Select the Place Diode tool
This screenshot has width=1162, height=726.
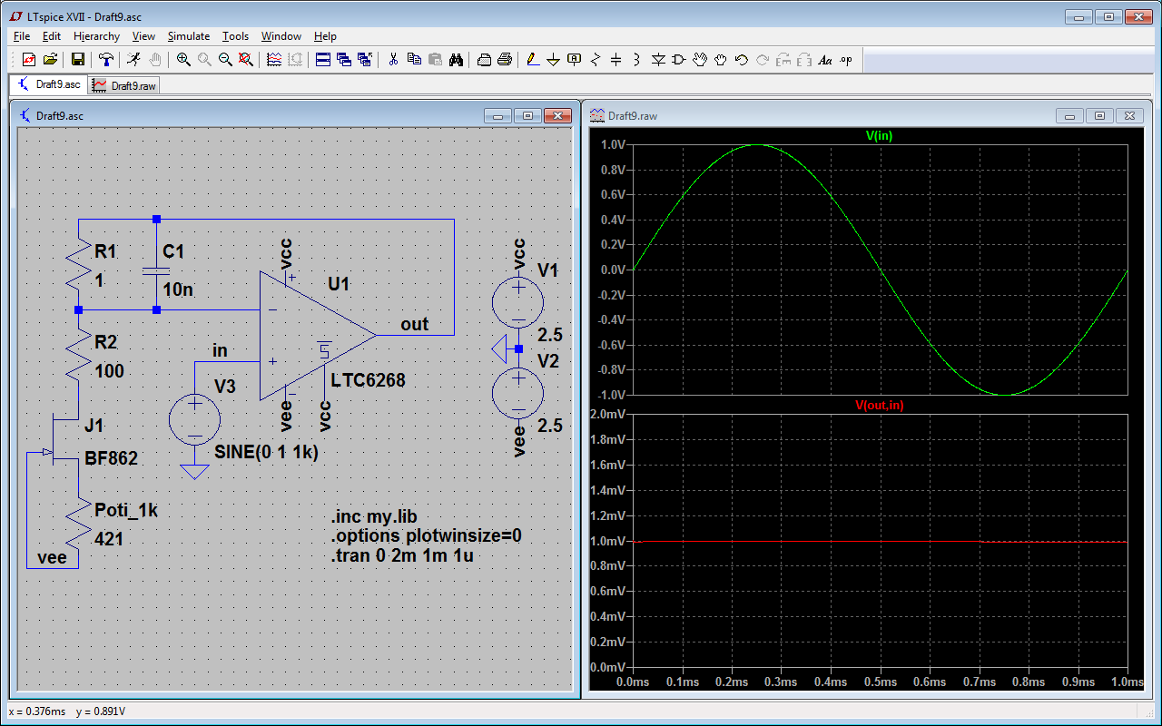[x=658, y=60]
